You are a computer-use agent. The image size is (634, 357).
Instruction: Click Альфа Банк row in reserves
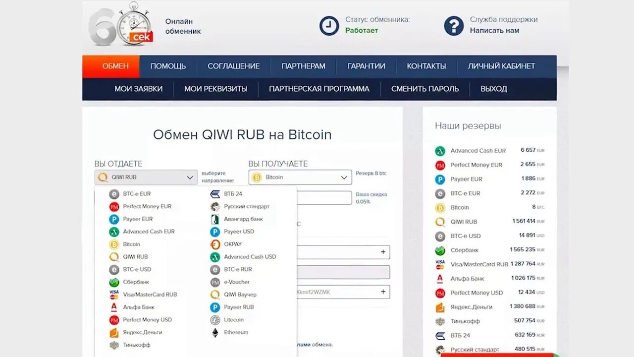click(490, 279)
